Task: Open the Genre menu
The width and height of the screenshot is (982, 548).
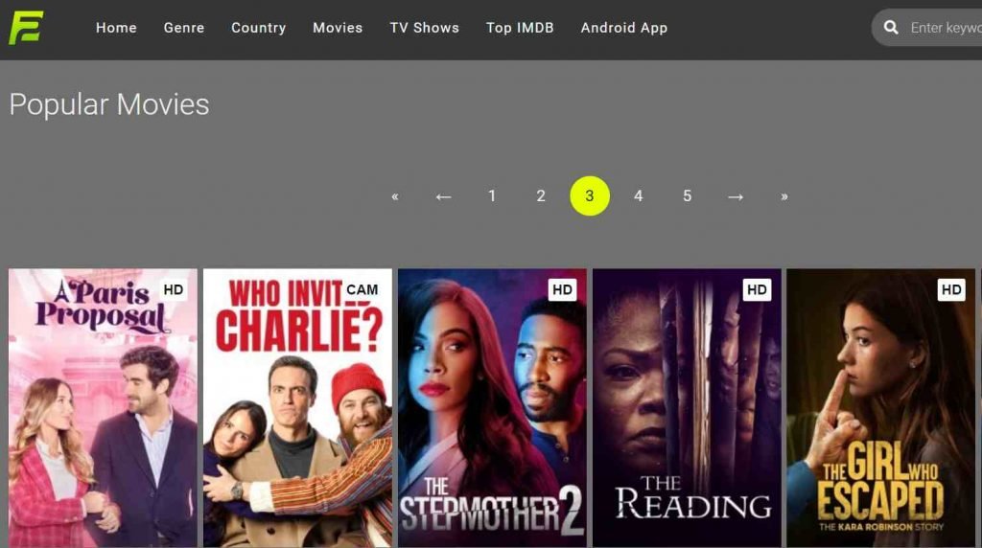Action: (184, 28)
